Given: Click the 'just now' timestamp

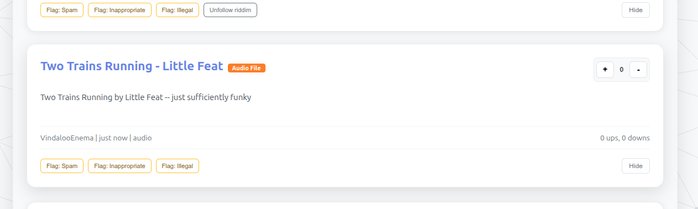Looking at the screenshot, I should click(113, 138).
